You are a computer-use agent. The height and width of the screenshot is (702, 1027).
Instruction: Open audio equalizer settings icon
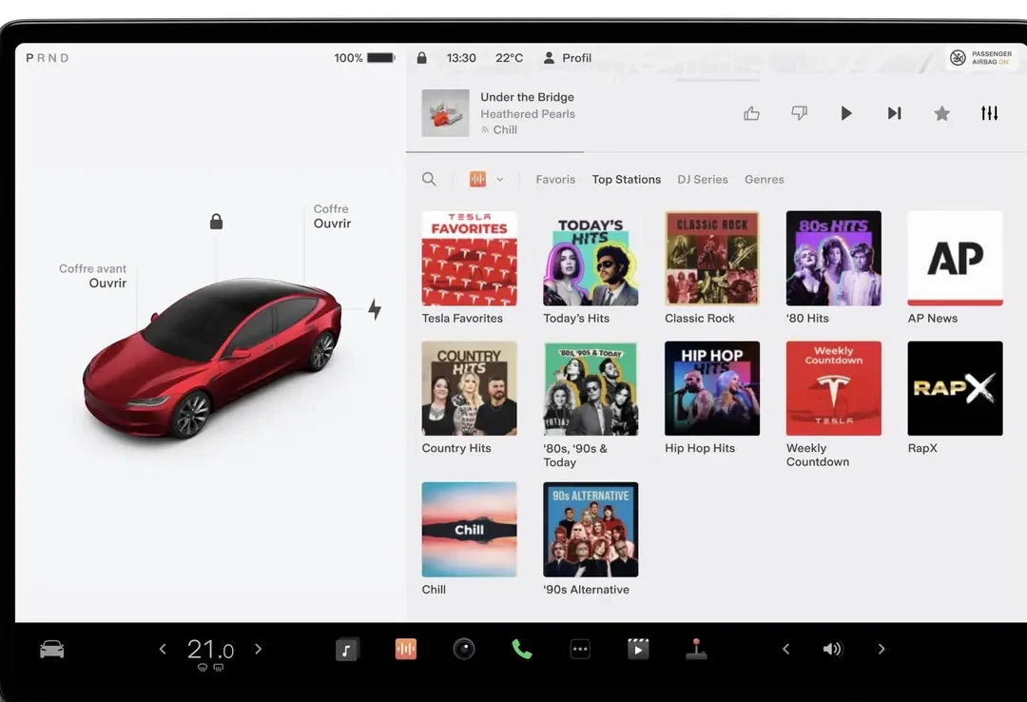[990, 113]
